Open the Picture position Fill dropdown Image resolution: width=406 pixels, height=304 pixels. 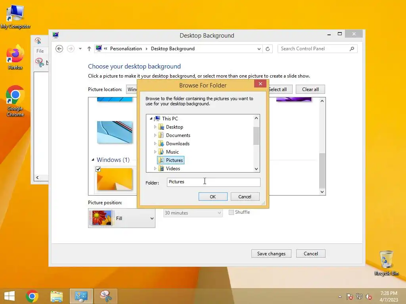122,218
